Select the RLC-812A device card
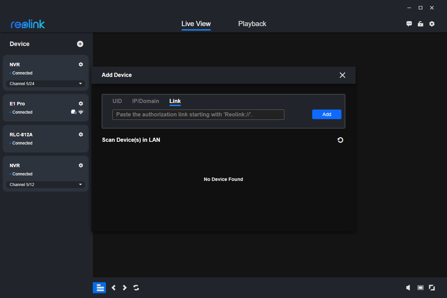Screen dimensions: 447x298 (46, 139)
